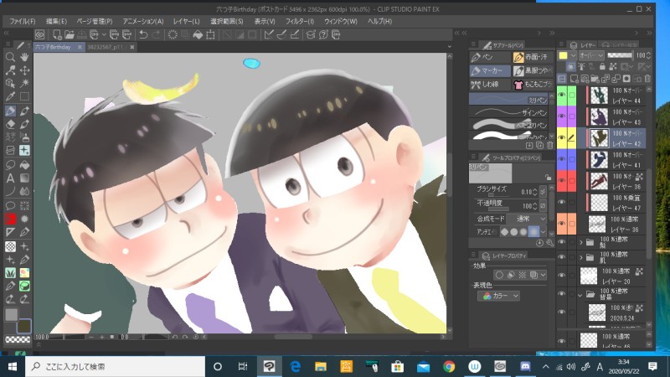
Task: Select the Zoom magnifier tool
Action: tap(10, 57)
